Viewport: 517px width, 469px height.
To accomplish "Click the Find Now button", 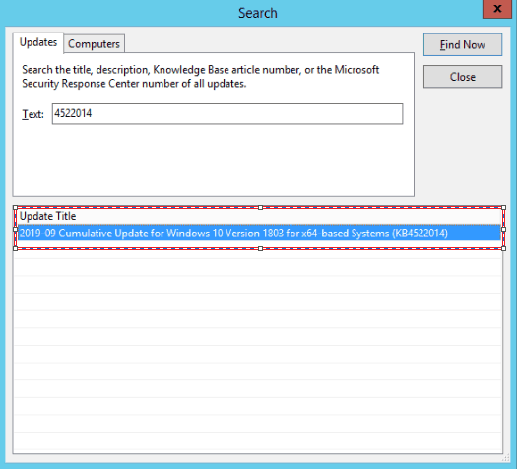I will point(463,45).
